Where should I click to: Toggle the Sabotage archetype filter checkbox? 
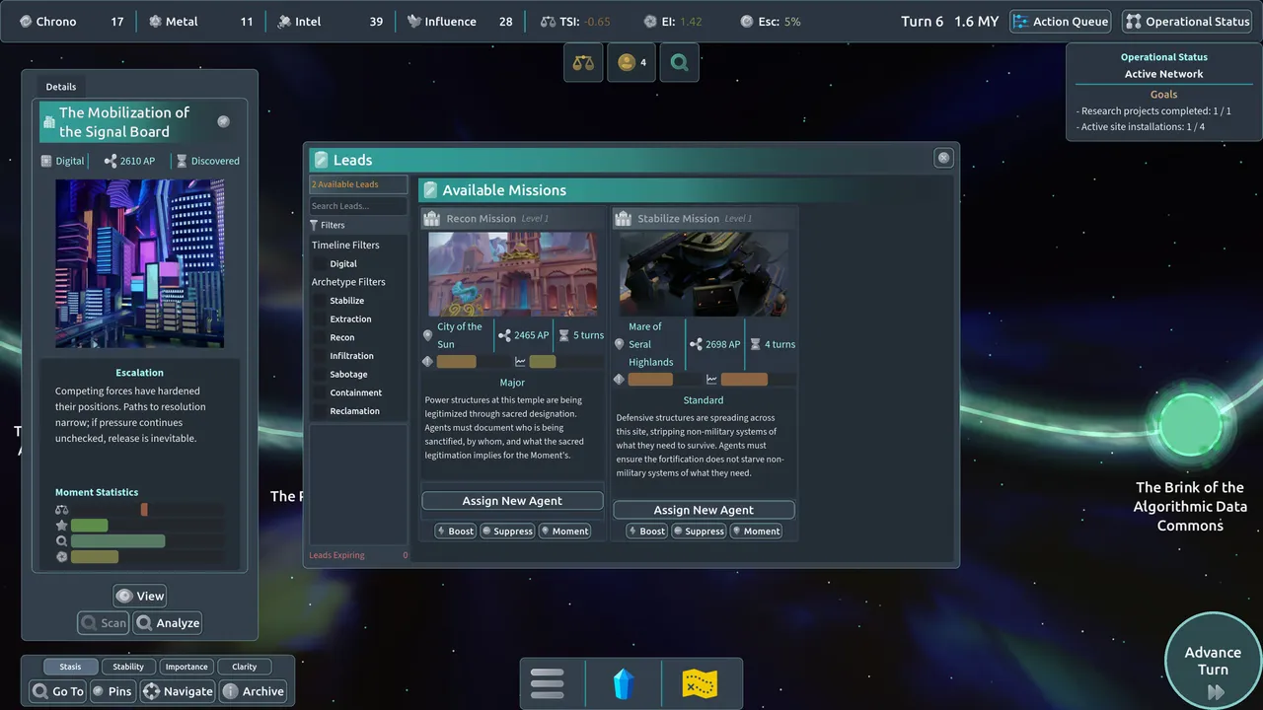(x=320, y=375)
